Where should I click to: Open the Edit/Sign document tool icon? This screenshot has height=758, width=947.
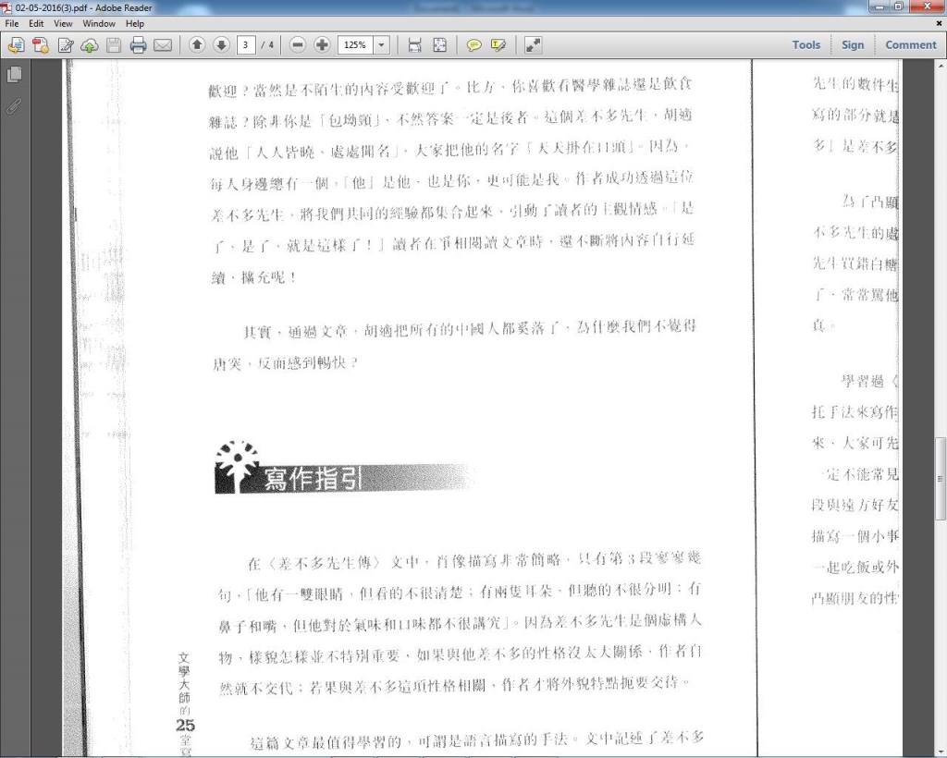coord(66,45)
